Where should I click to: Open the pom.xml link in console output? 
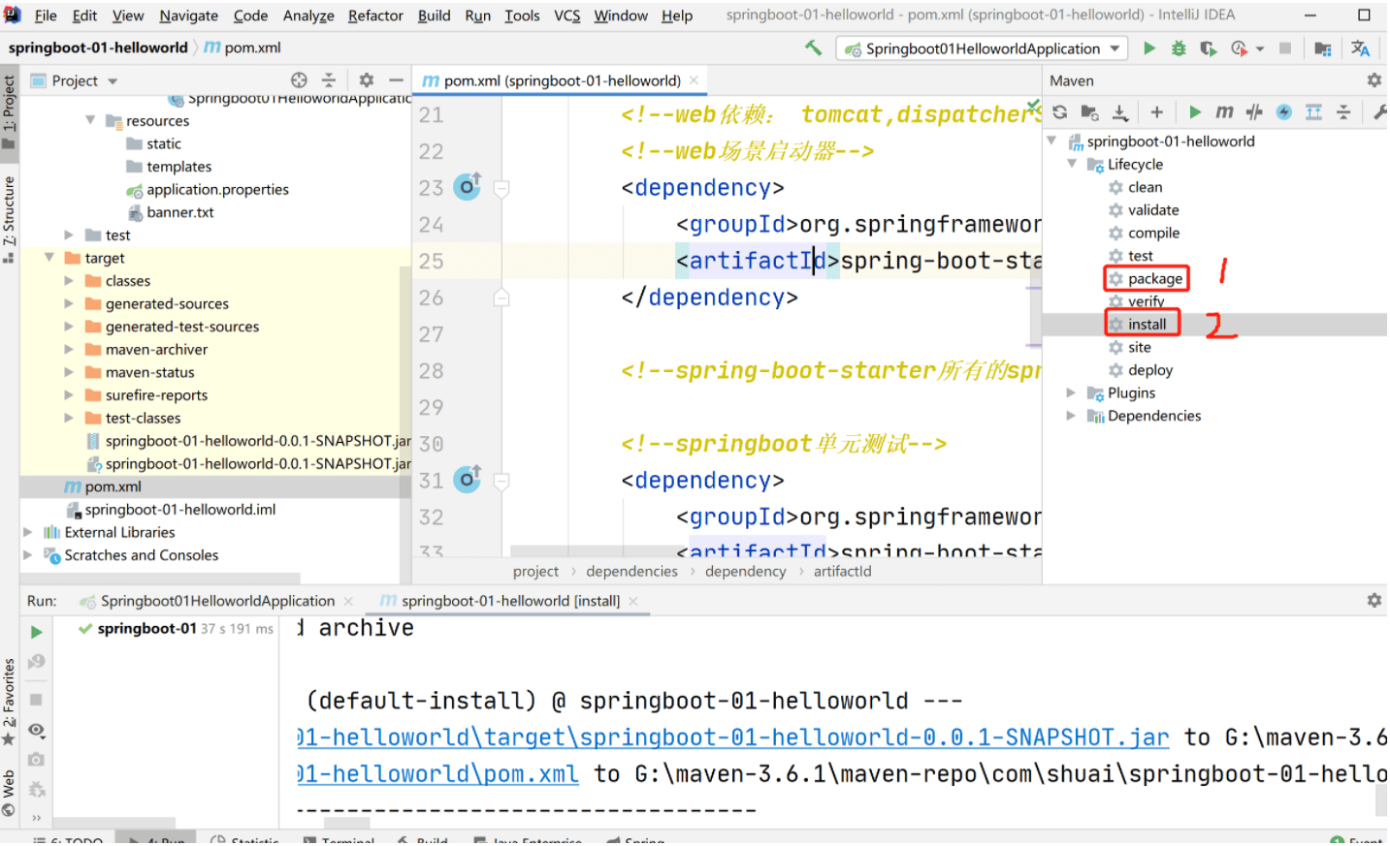[437, 774]
